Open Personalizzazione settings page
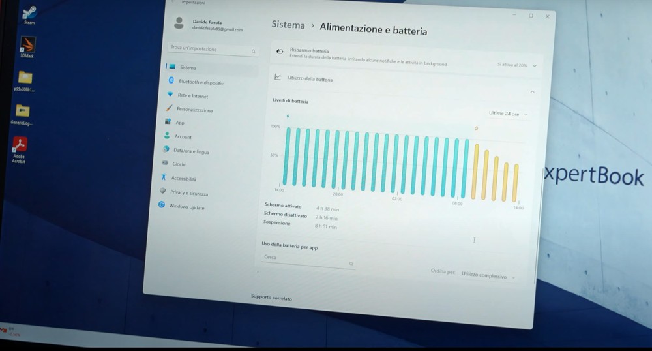 [194, 110]
